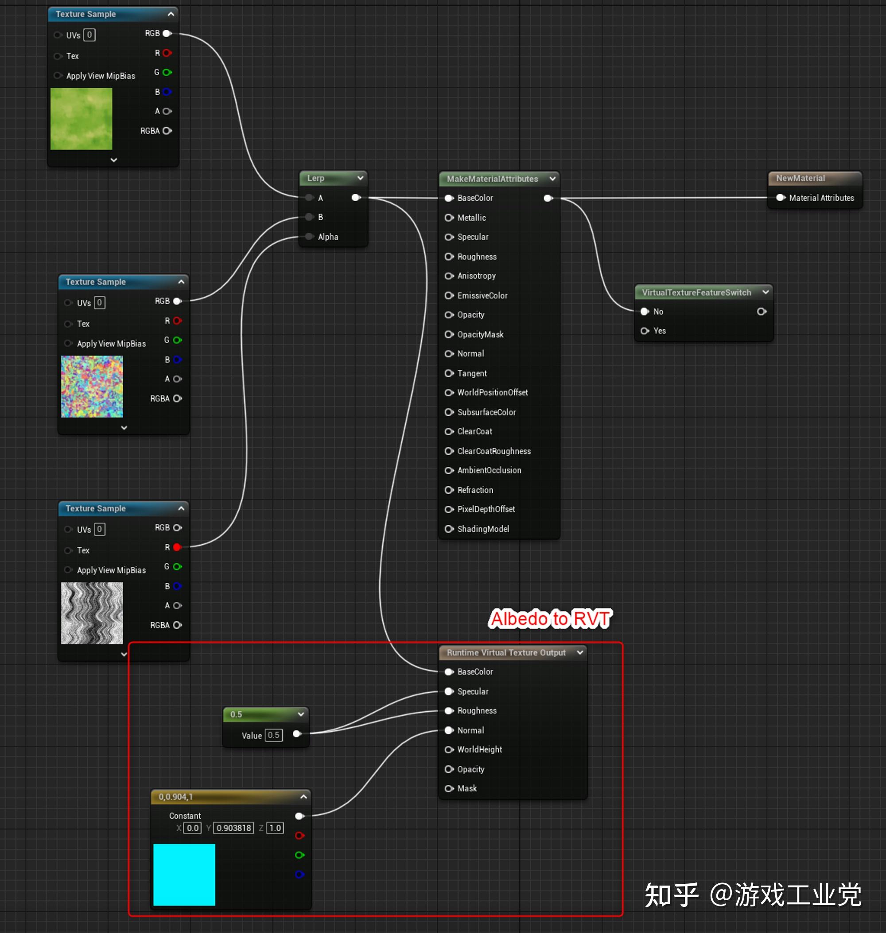Click the UVs field of noise Texture Sample
This screenshot has height=933, width=886.
(100, 303)
